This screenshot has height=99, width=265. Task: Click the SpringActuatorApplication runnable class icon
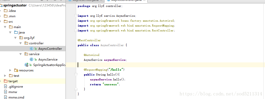click(27, 65)
